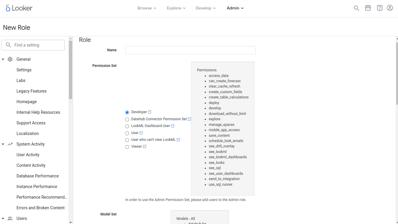Click the search icon in Find a setting
Image resolution: width=398 pixels, height=224 pixels.
coord(8,45)
